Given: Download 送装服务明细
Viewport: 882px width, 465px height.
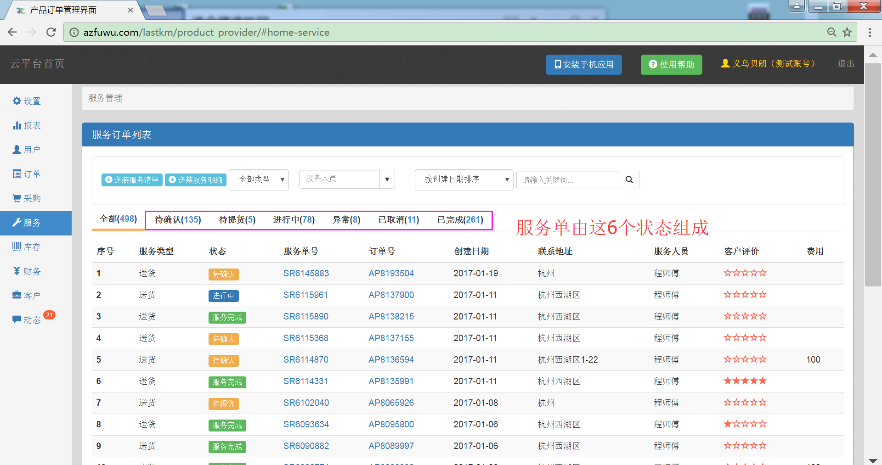Looking at the screenshot, I should (196, 180).
